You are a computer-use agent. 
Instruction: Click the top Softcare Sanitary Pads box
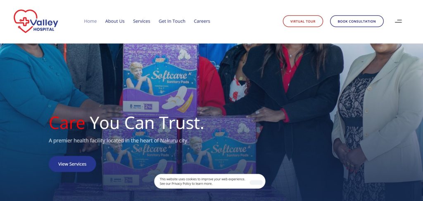pyautogui.click(x=160, y=80)
